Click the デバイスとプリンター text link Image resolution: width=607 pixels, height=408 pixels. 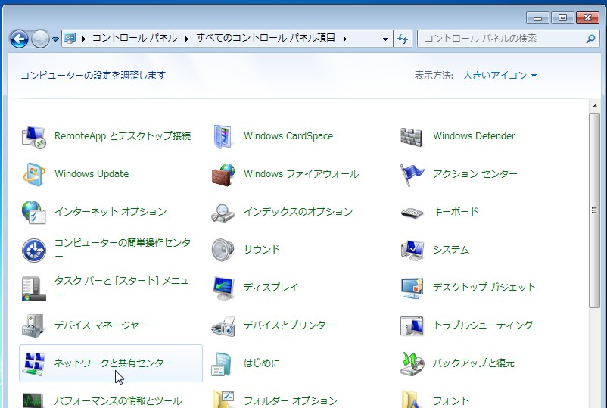[289, 325]
